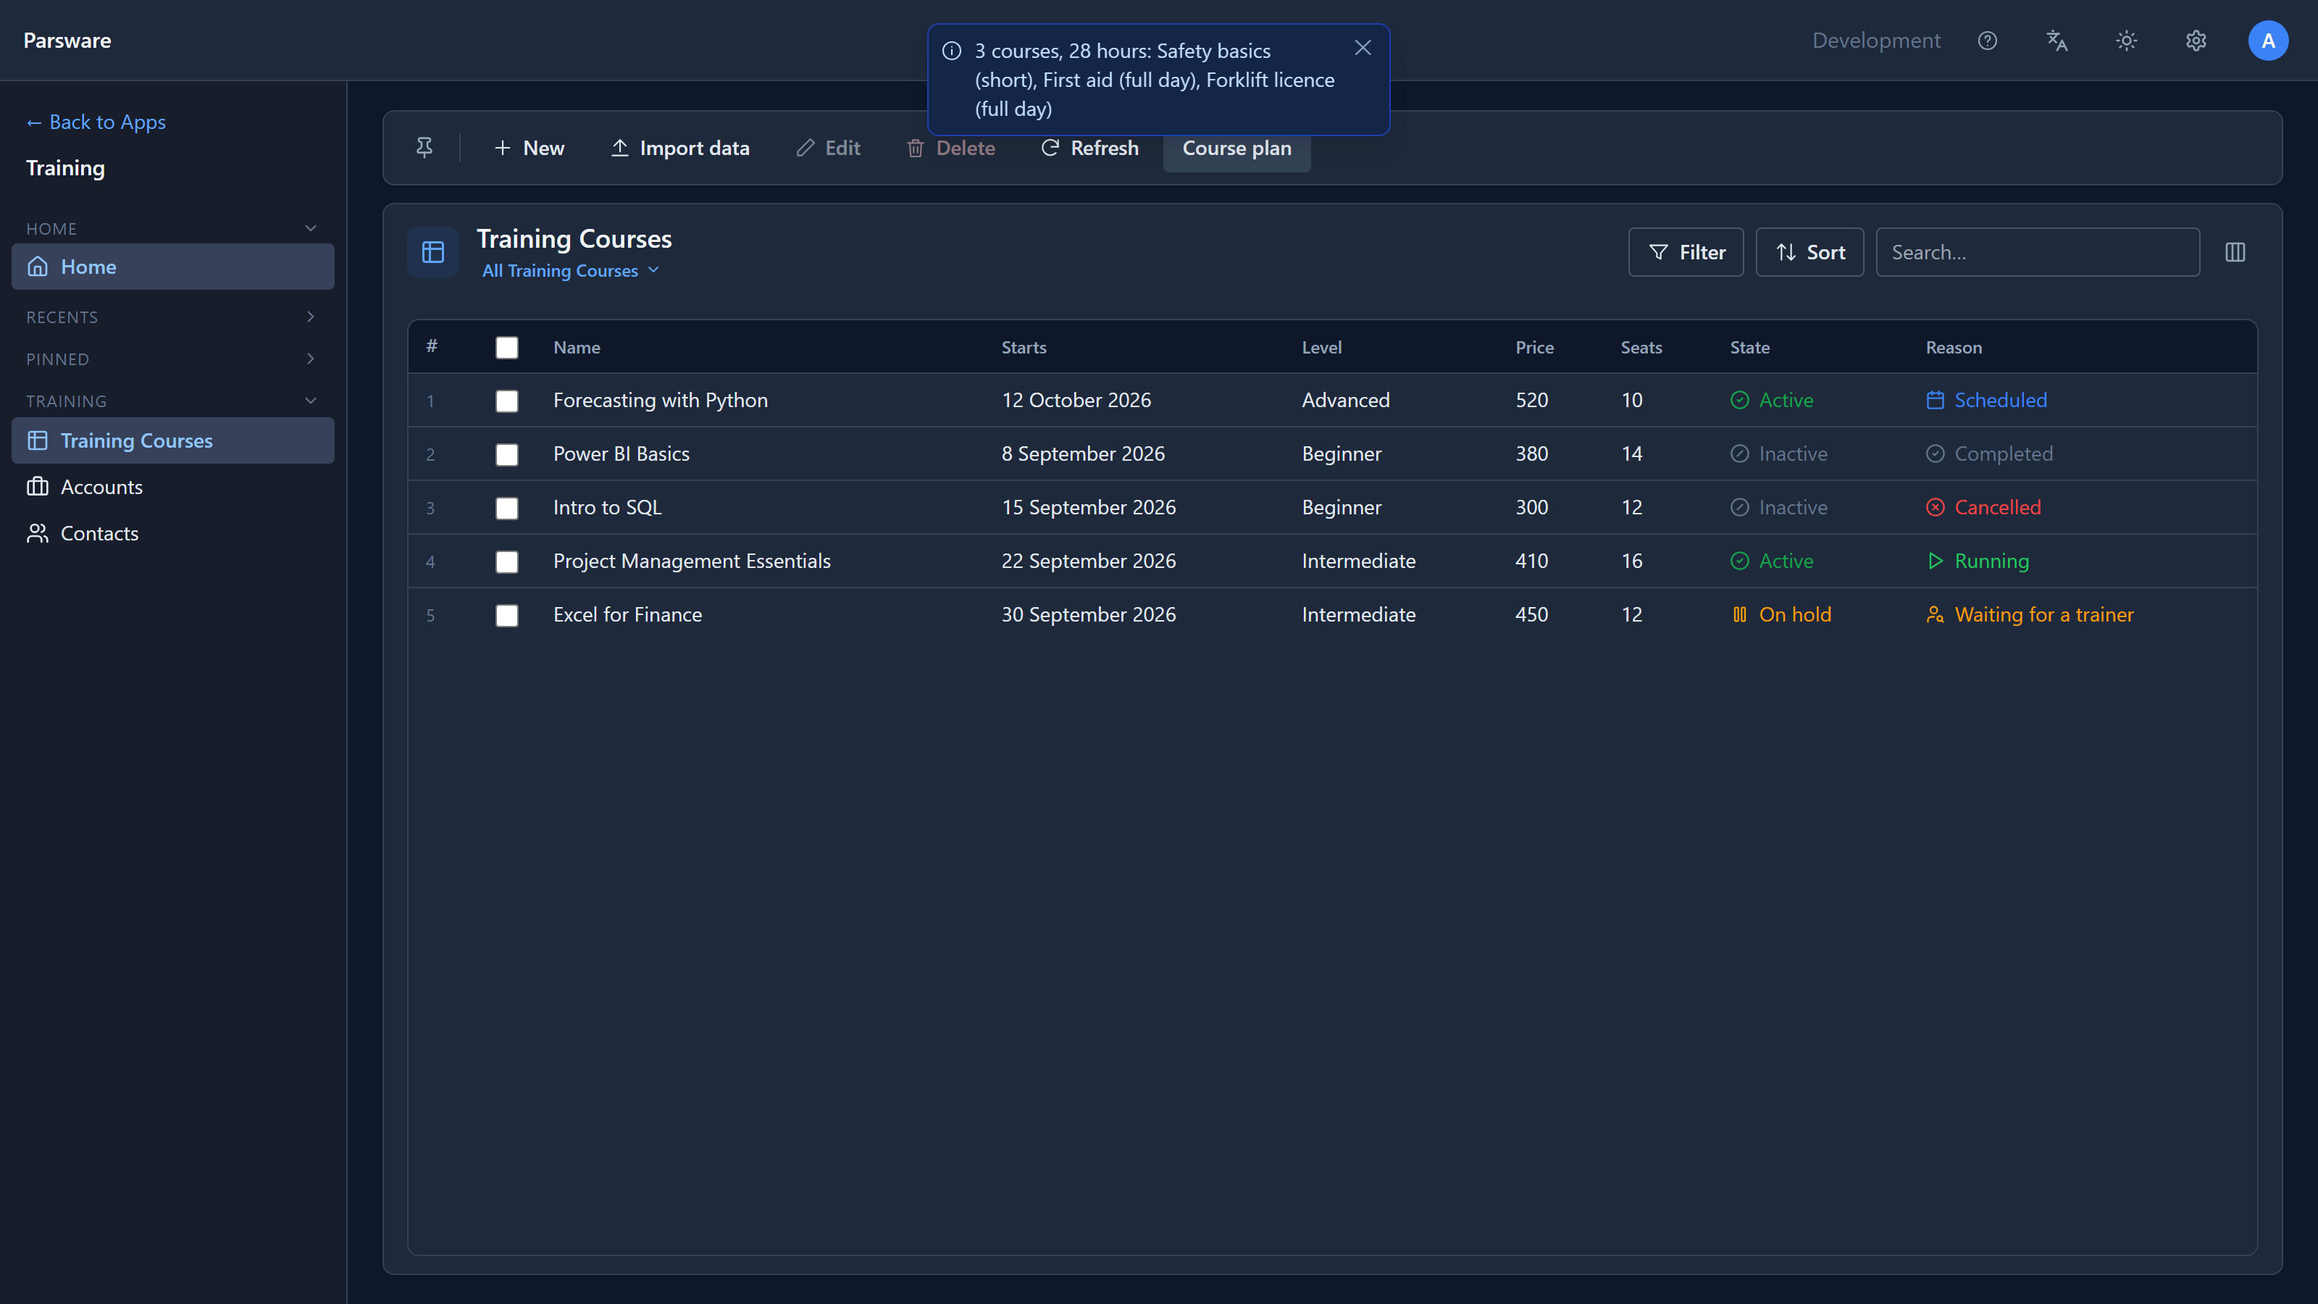Click the Refresh button
This screenshot has height=1304, width=2318.
[x=1089, y=148]
